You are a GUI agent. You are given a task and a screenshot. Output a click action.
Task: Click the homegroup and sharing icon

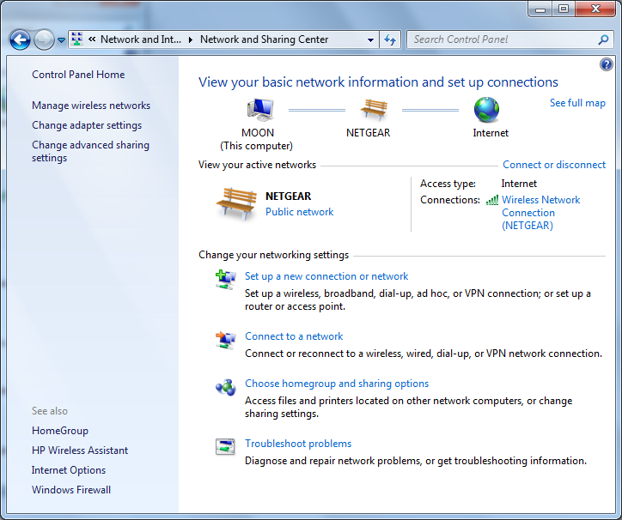[x=225, y=387]
